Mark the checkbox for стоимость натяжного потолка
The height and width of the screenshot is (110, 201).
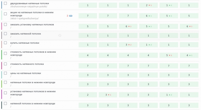(5, 64)
